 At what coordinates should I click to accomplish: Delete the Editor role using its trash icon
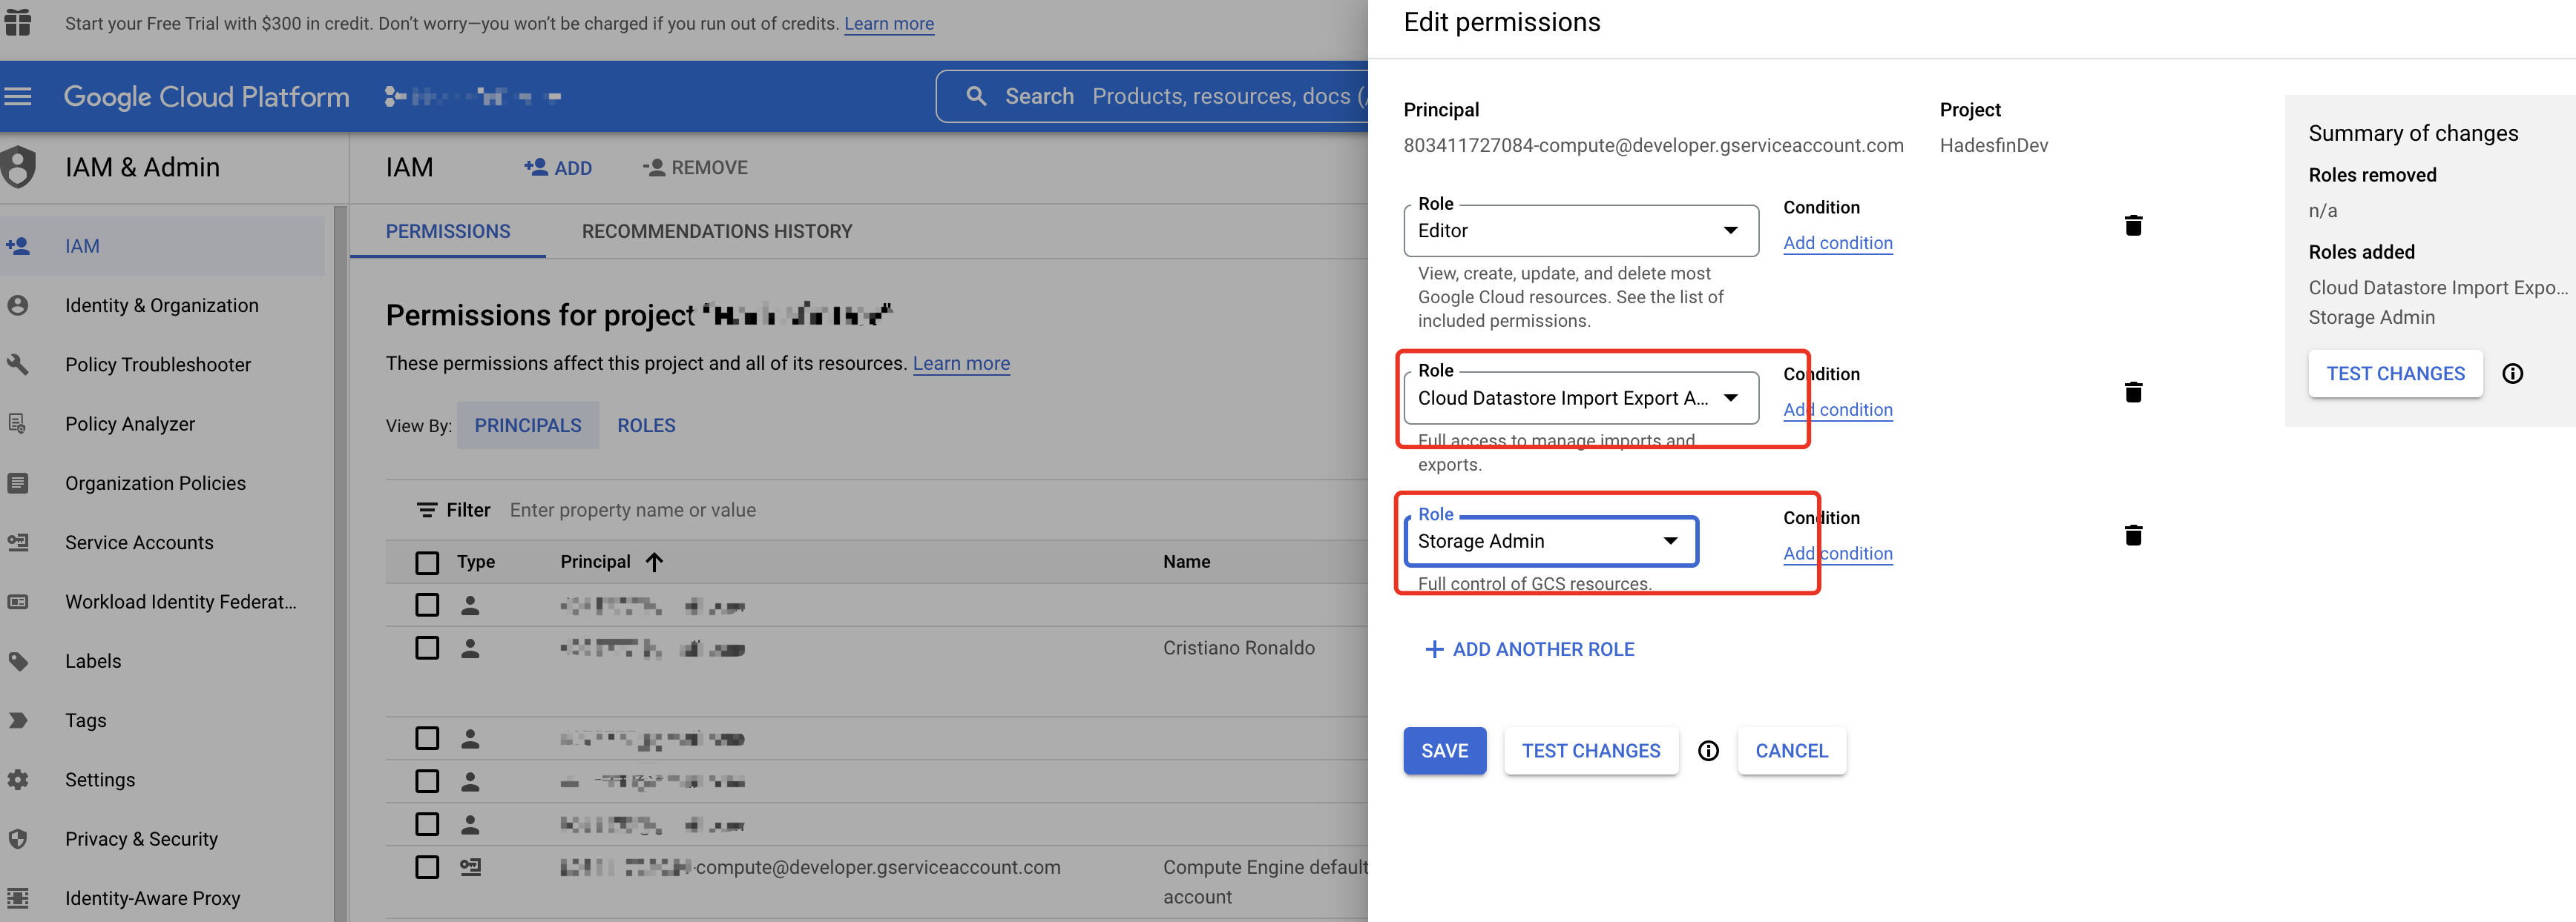[2134, 226]
